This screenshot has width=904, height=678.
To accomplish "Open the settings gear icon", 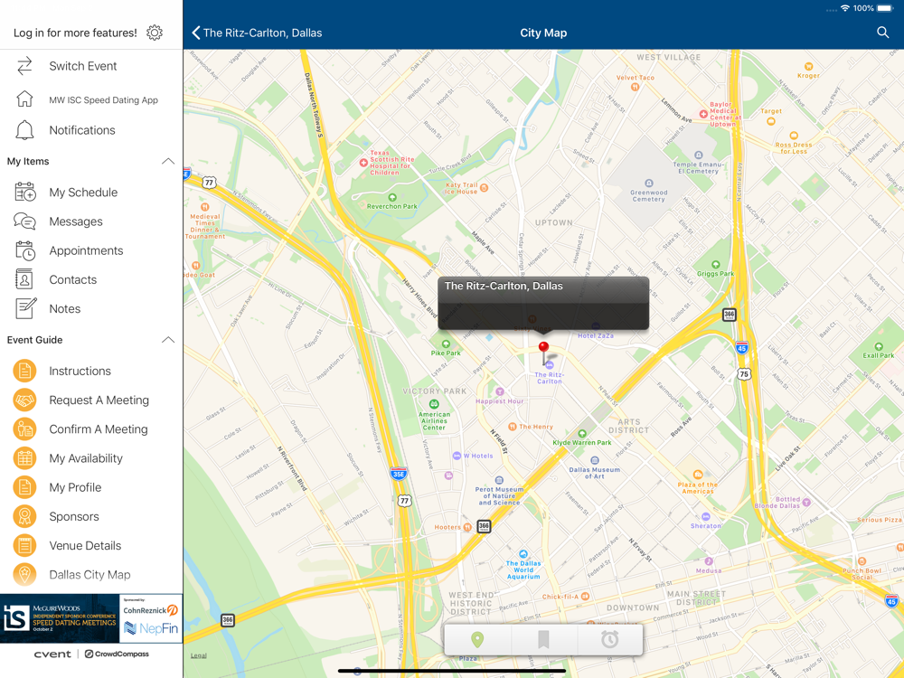I will pyautogui.click(x=155, y=33).
